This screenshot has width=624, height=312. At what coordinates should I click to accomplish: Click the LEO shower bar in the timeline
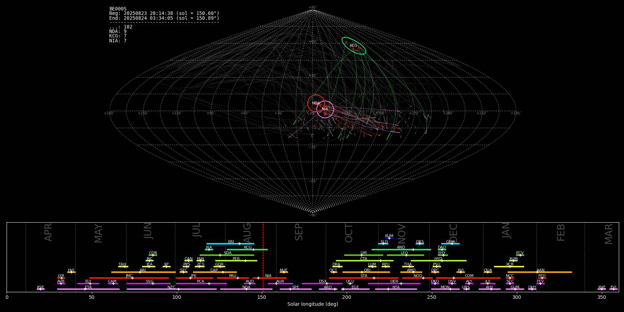coord(405,255)
